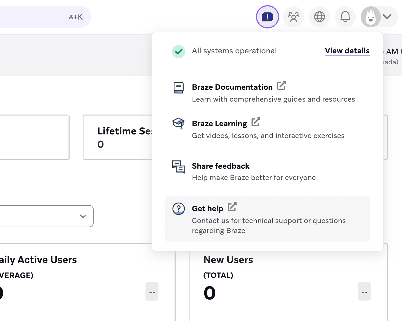Expand the account avatar chevron
Image resolution: width=402 pixels, height=321 pixels.
pyautogui.click(x=387, y=17)
